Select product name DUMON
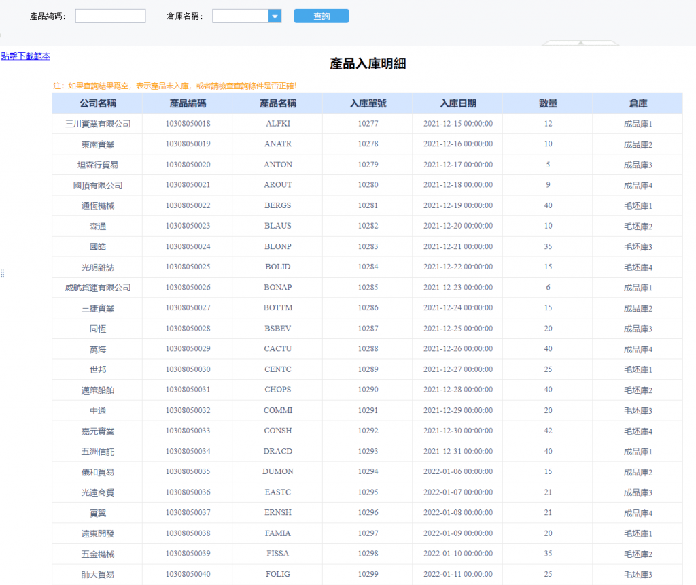Viewport: 696px width, 585px height. pos(278,471)
